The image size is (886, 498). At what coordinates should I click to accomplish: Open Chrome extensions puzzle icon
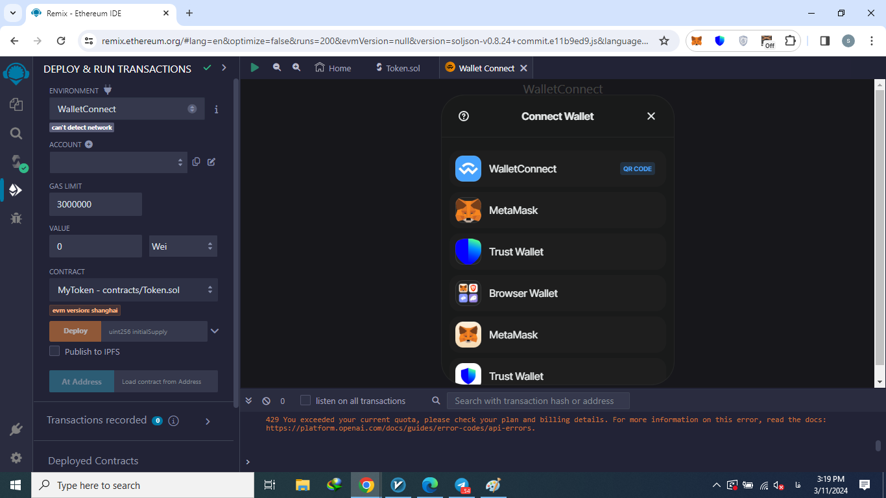tap(790, 41)
